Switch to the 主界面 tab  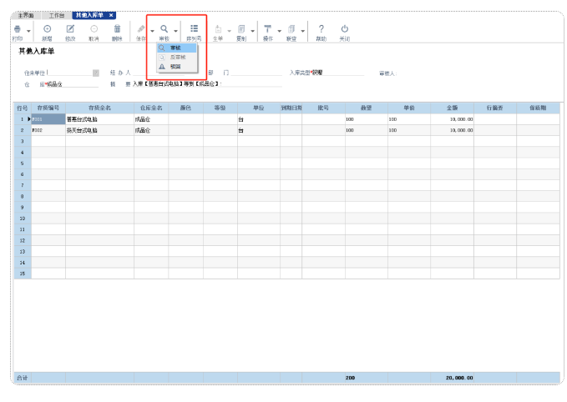27,16
